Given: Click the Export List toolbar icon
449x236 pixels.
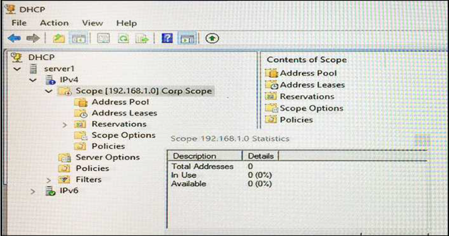Looking at the screenshot, I should tap(142, 38).
